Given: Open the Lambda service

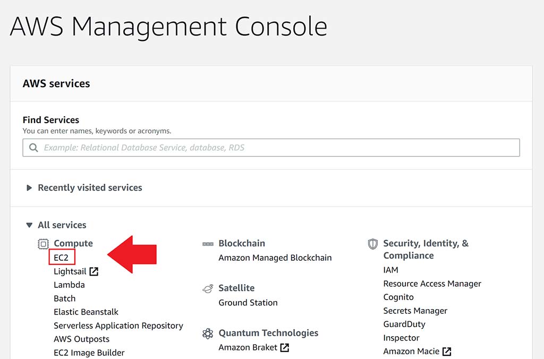Looking at the screenshot, I should point(70,285).
